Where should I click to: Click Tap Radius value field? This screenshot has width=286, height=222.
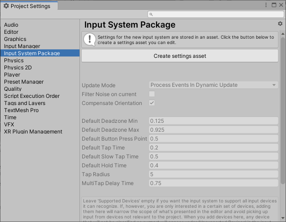[214, 174]
